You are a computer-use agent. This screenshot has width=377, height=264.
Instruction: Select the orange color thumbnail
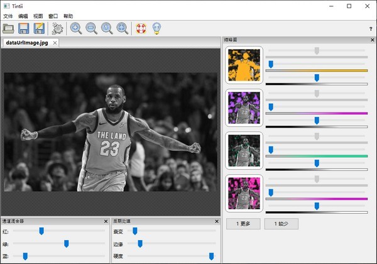[244, 65]
